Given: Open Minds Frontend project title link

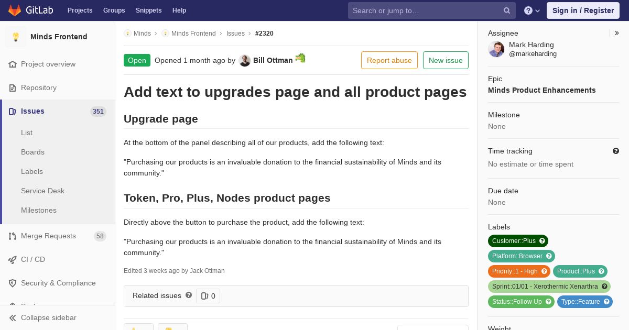Looking at the screenshot, I should [59, 37].
